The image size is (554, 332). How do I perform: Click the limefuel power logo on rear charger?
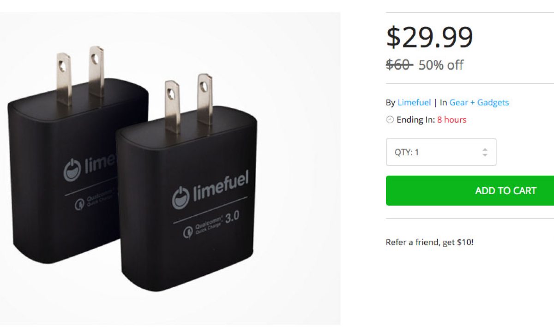(72, 169)
